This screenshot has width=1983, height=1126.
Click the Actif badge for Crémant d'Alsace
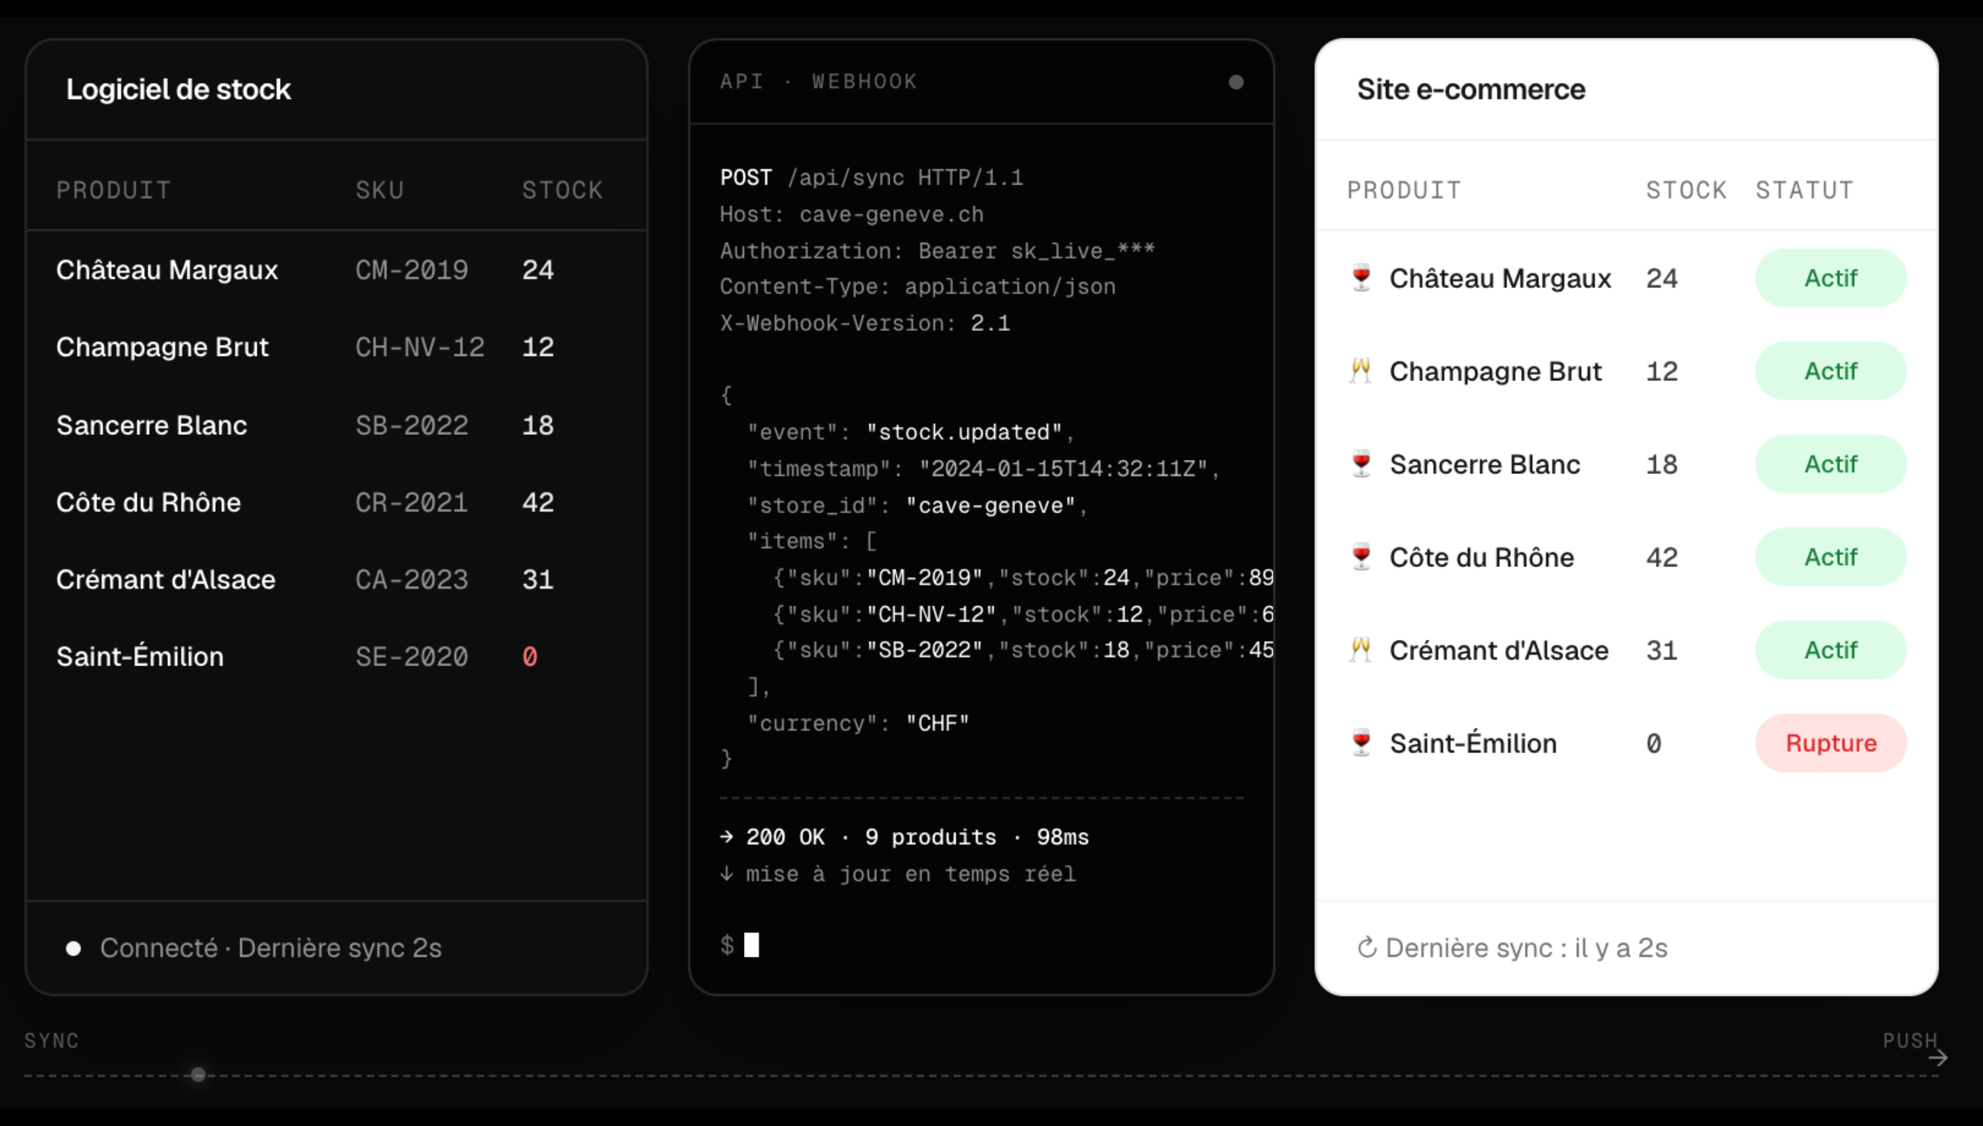[x=1831, y=649]
